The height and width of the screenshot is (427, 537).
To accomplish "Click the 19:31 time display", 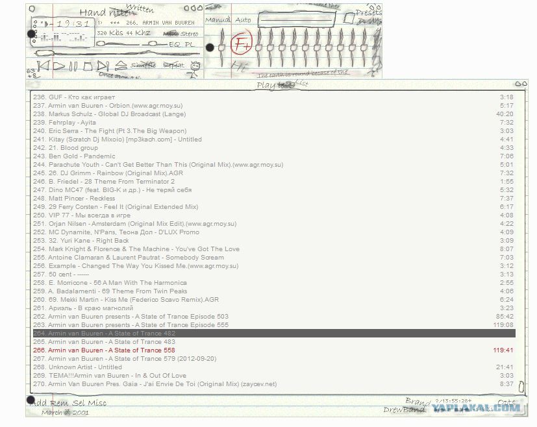I will click(73, 23).
